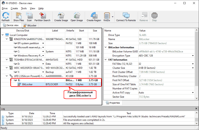Switch to the Device view tab
The width and height of the screenshot is (199, 130).
(x=11, y=25)
